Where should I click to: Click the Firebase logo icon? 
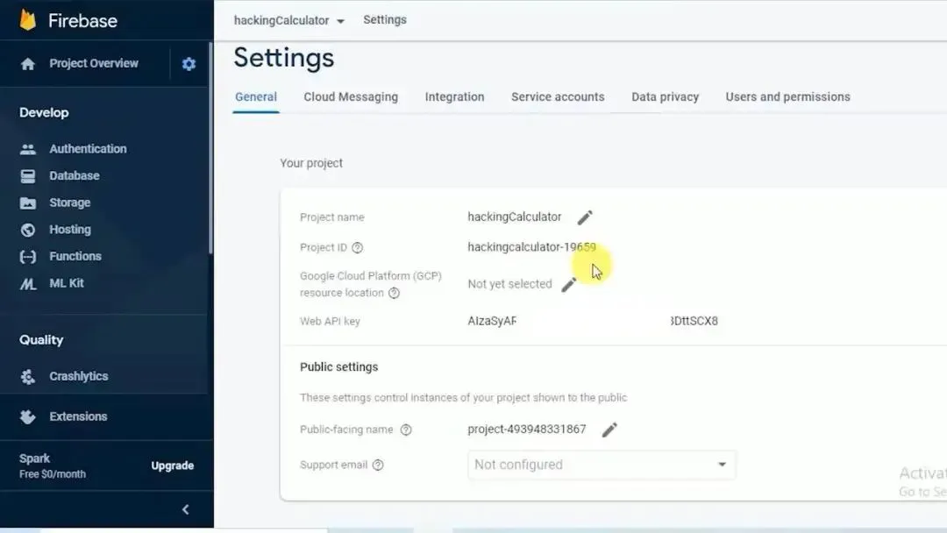tap(28, 19)
